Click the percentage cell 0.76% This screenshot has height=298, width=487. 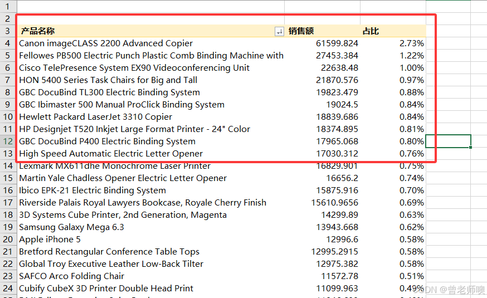point(393,154)
